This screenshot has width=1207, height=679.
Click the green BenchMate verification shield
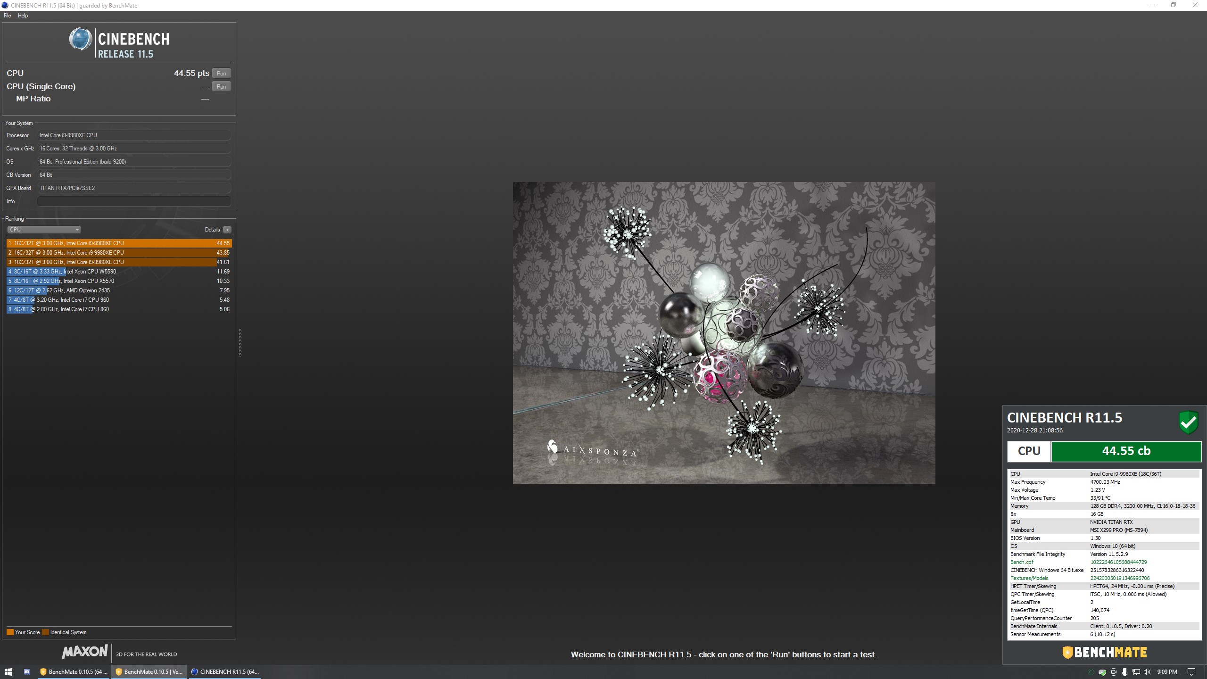(1189, 422)
